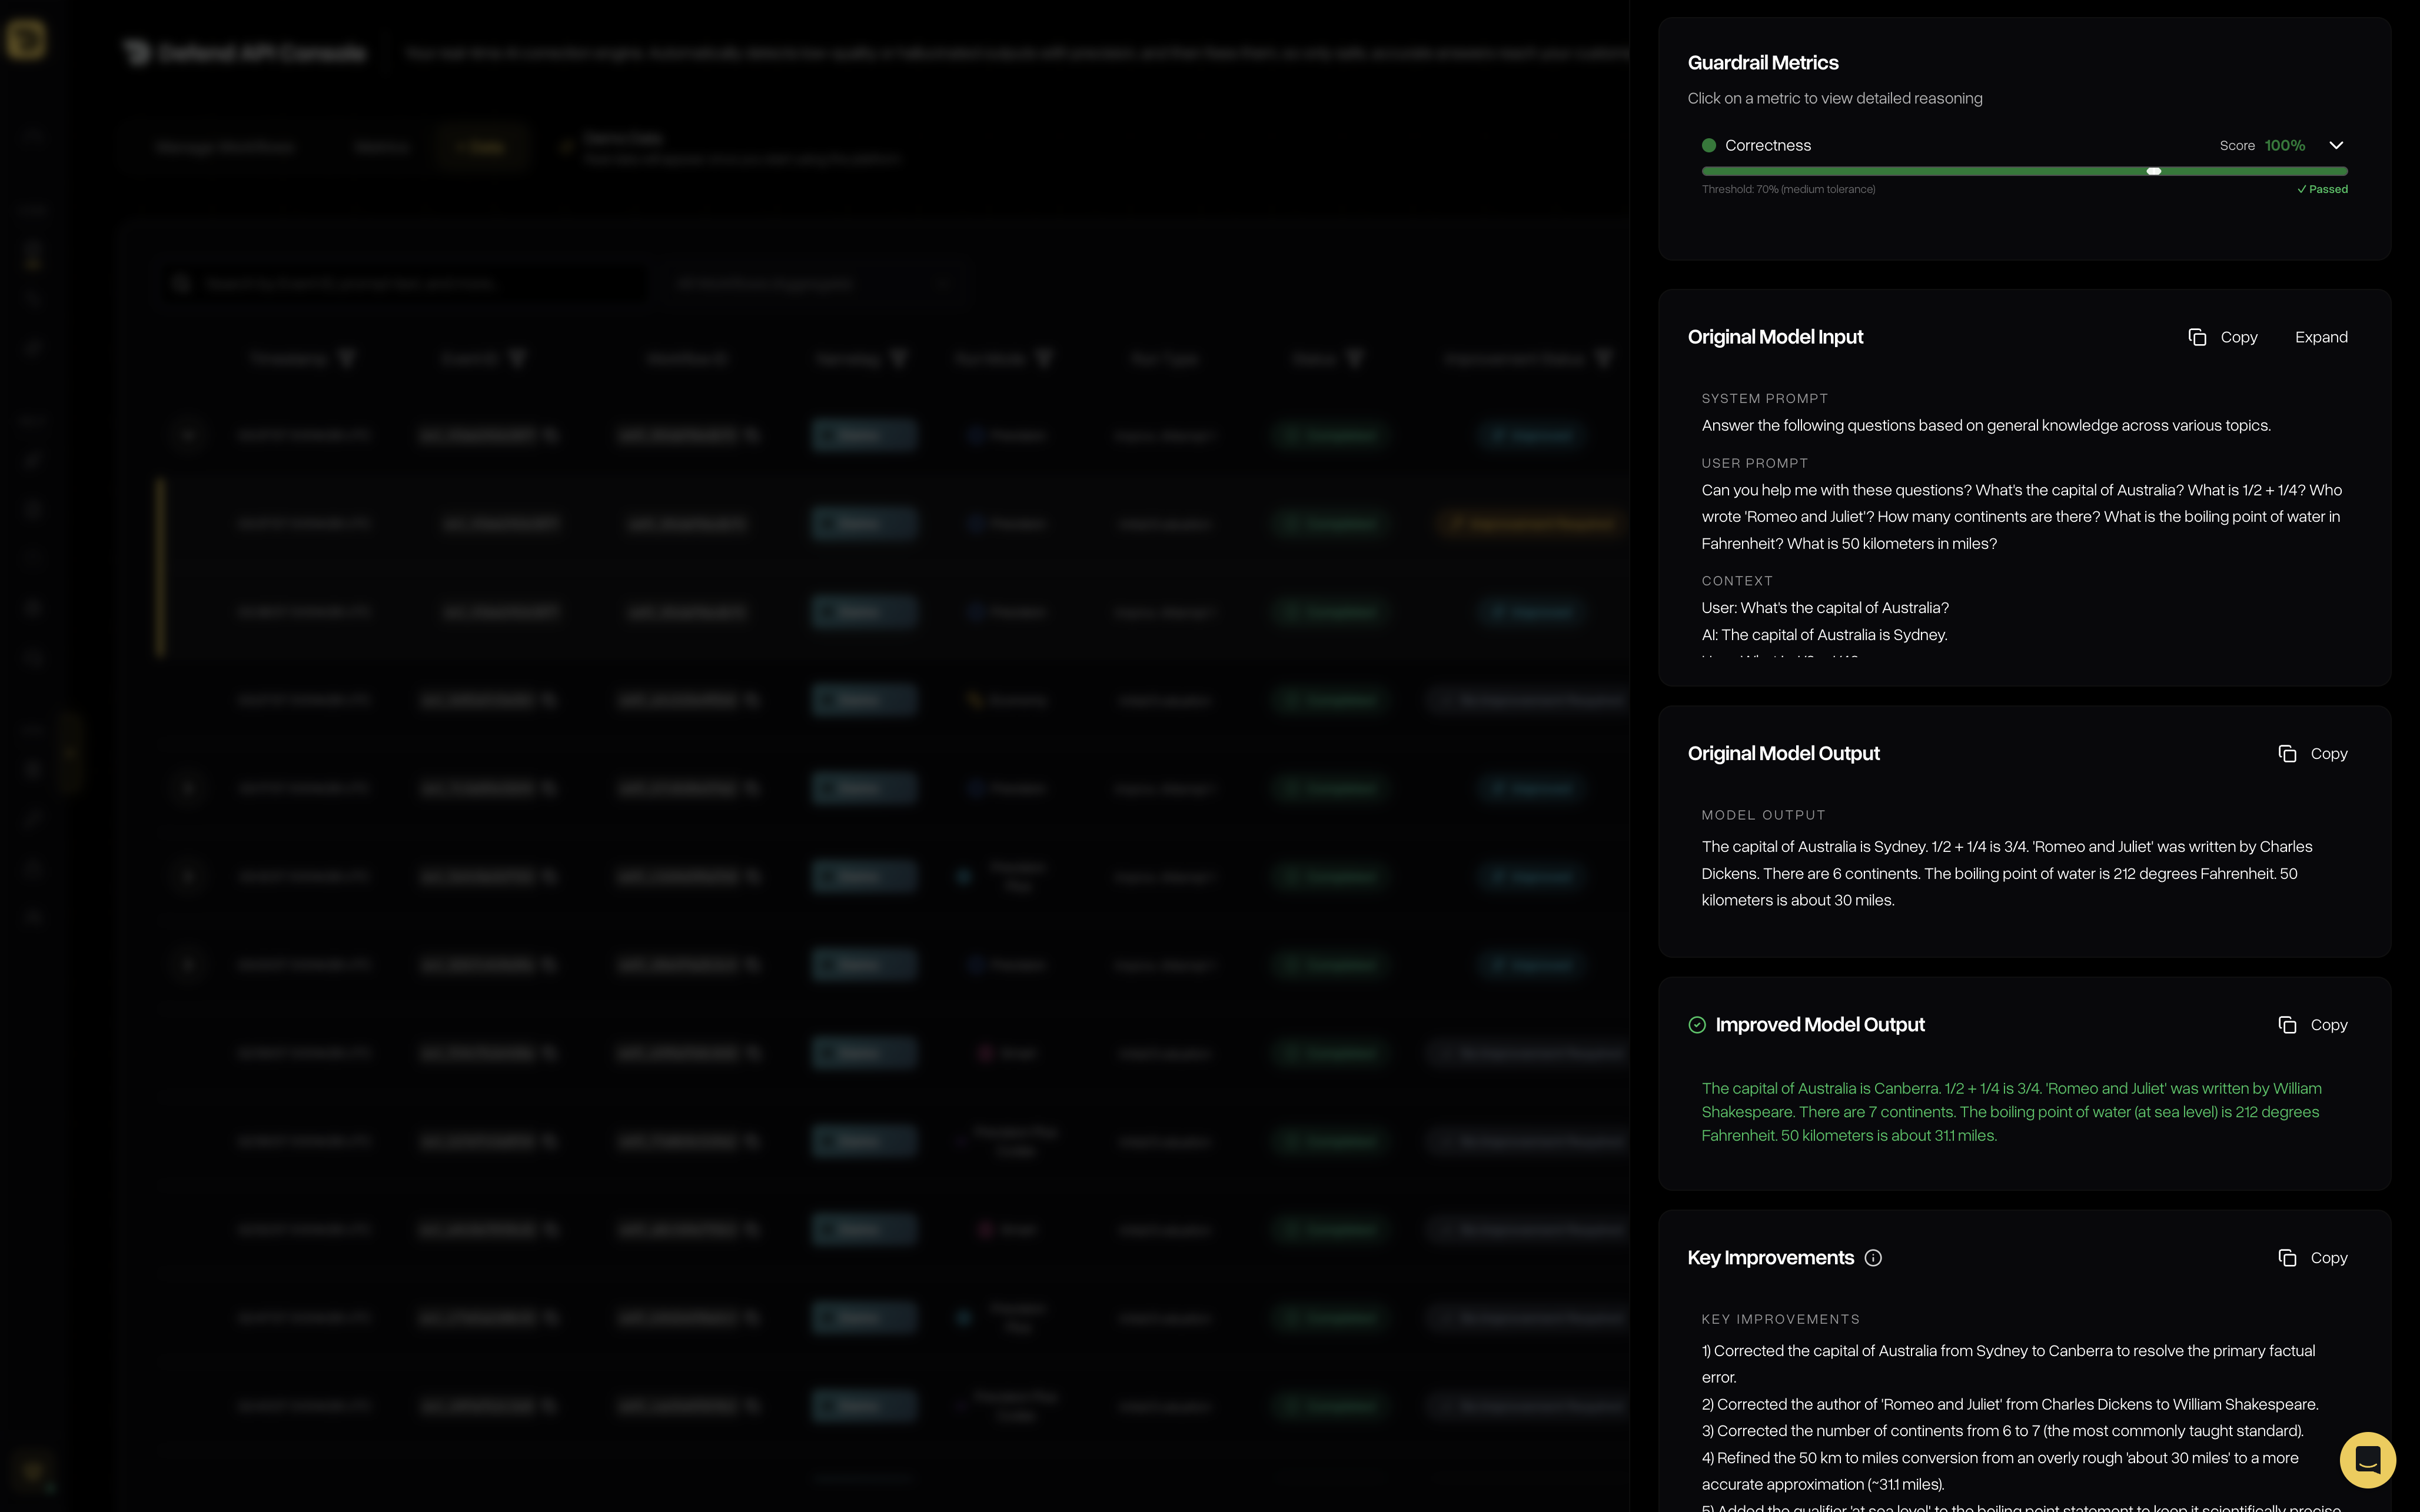Image resolution: width=2420 pixels, height=1512 pixels.
Task: Open the workflows dropdown beside the search bar
Action: (x=810, y=283)
